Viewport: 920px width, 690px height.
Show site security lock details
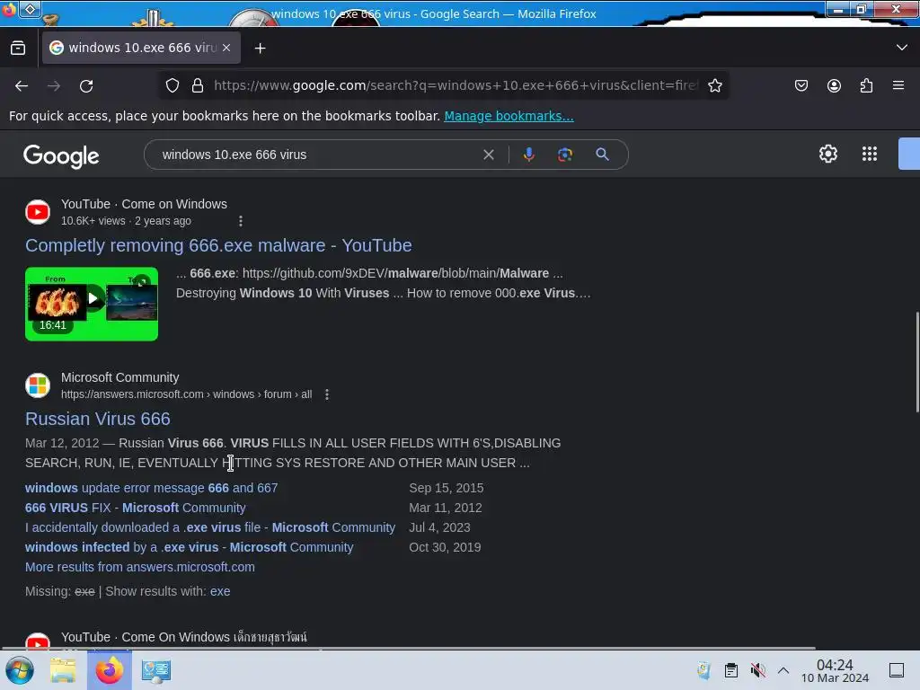(198, 85)
